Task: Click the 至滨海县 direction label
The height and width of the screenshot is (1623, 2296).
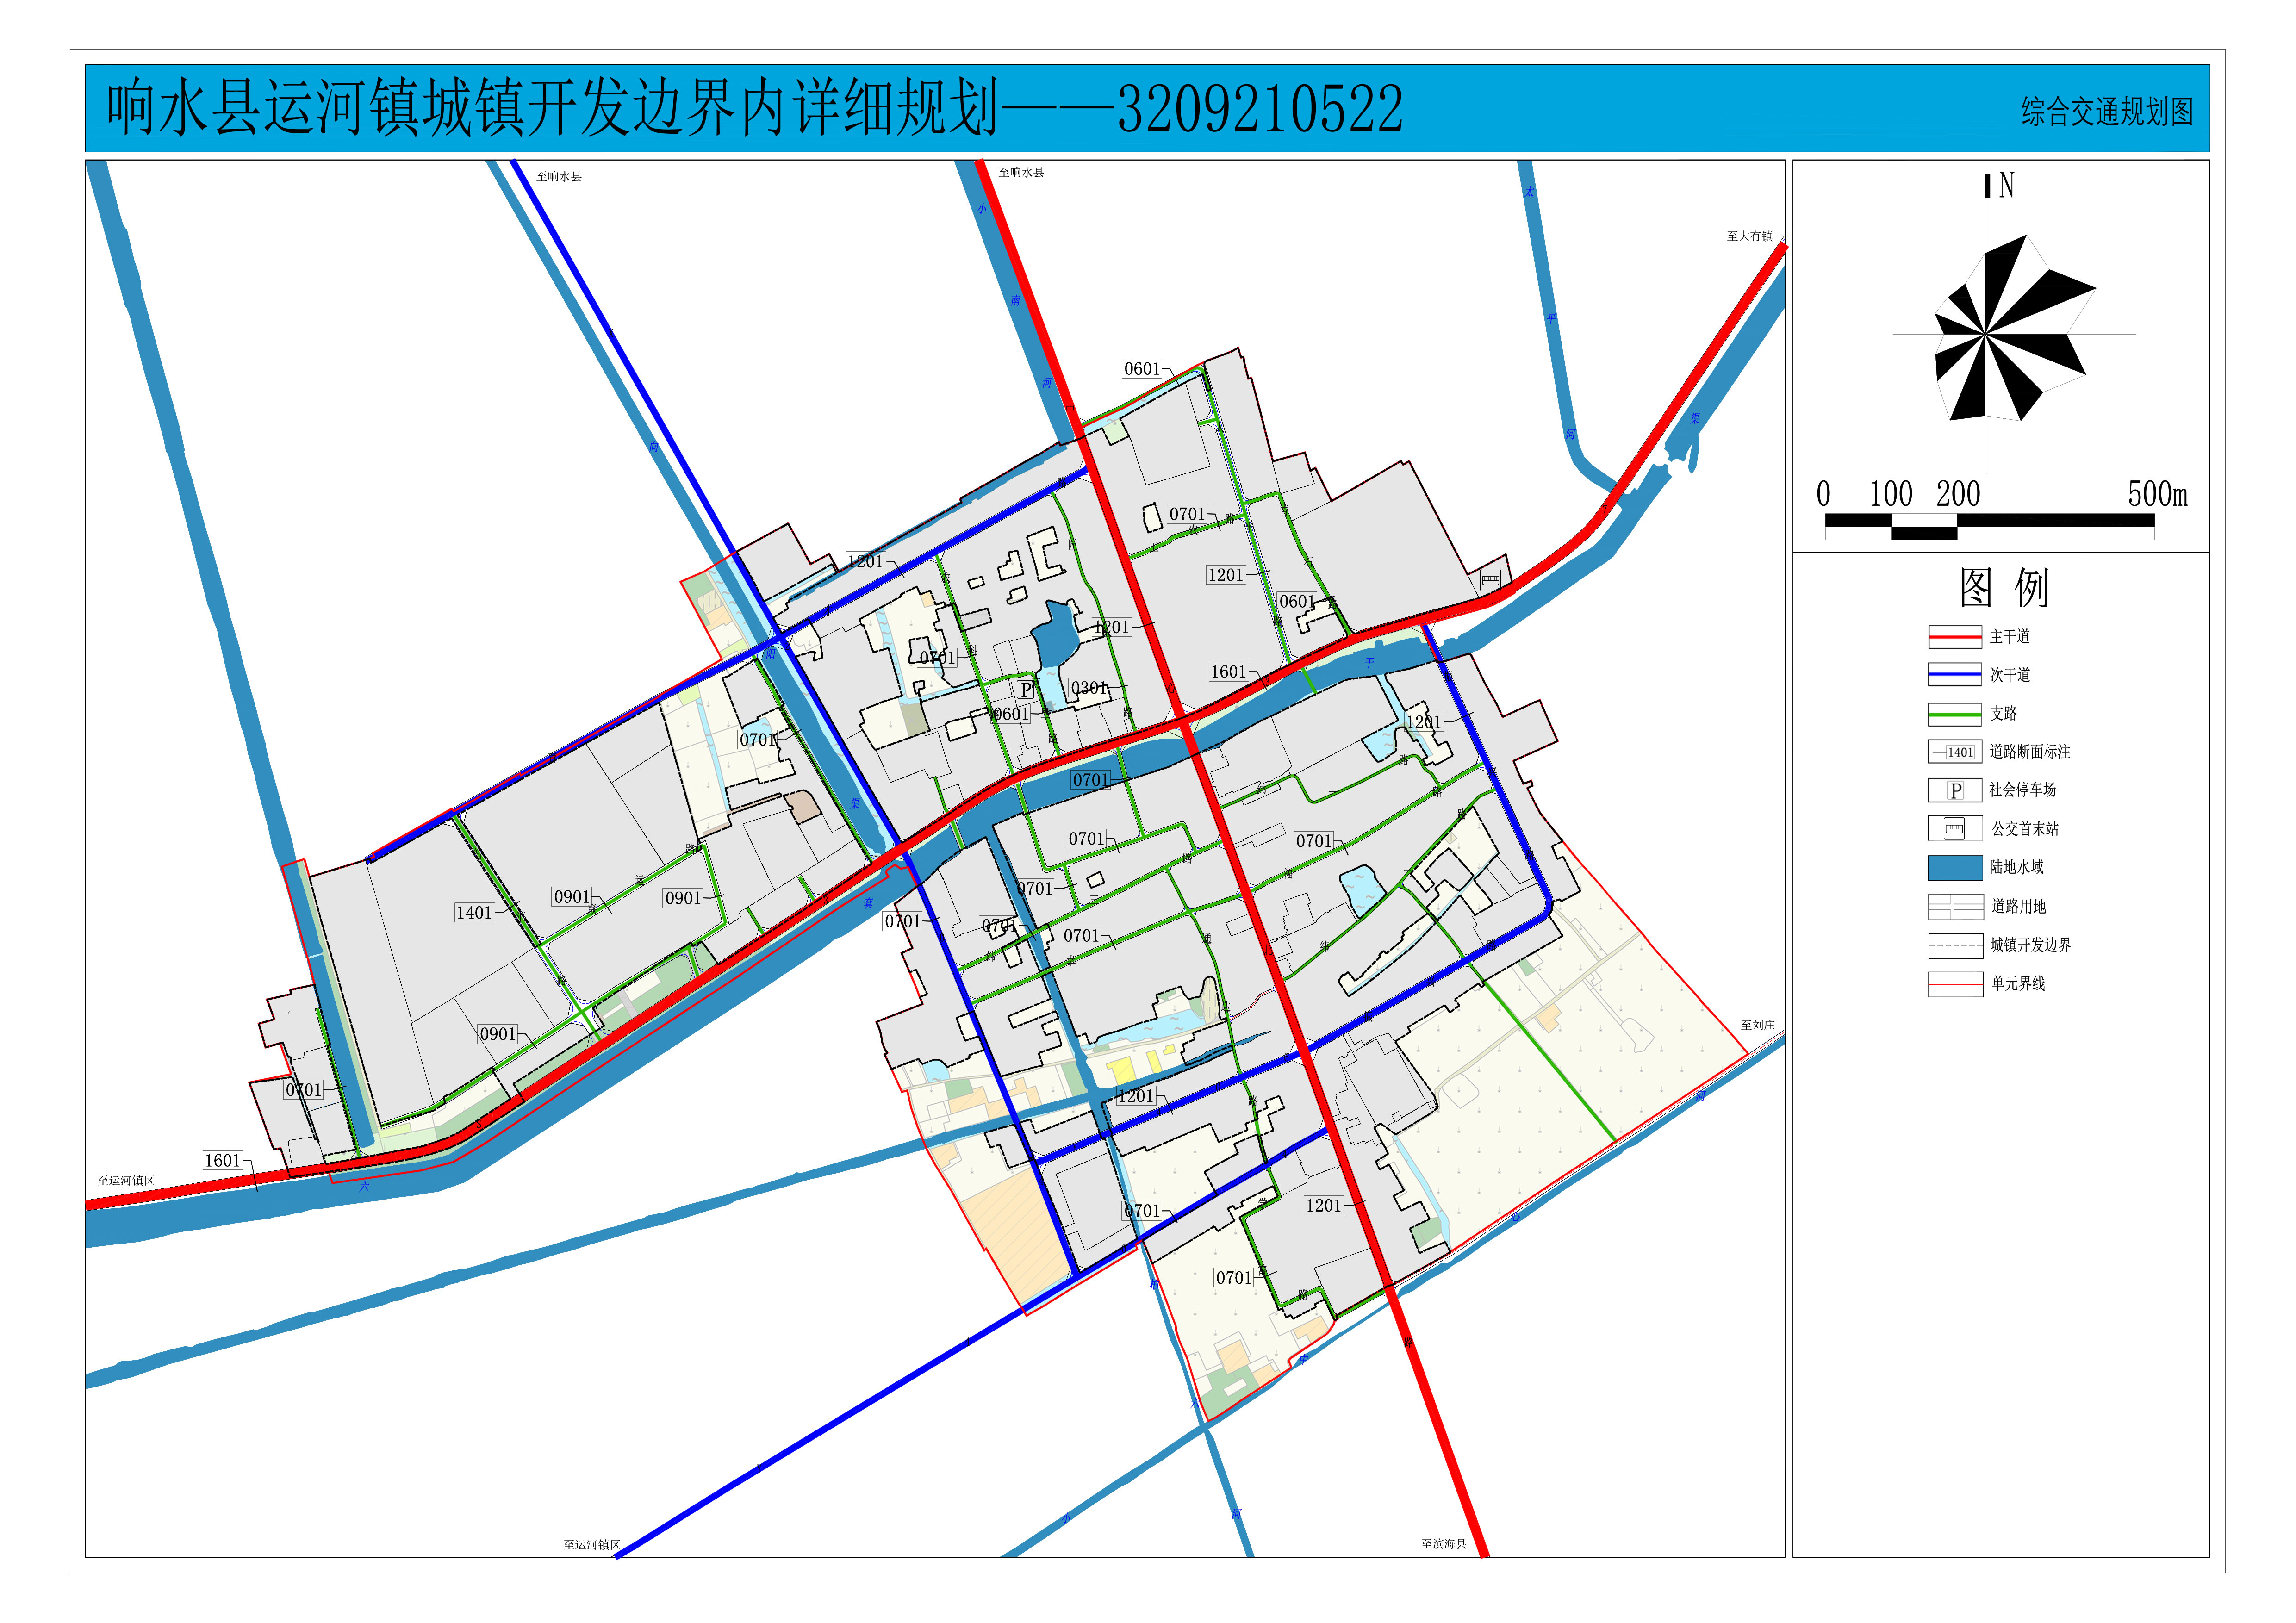Action: [x=1443, y=1544]
